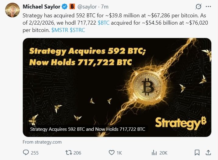Open the Michael Saylor display name

tap(41, 6)
